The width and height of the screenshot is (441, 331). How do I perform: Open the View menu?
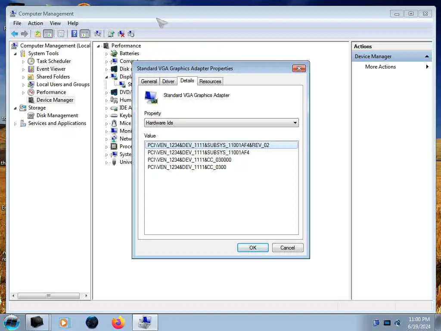point(55,23)
